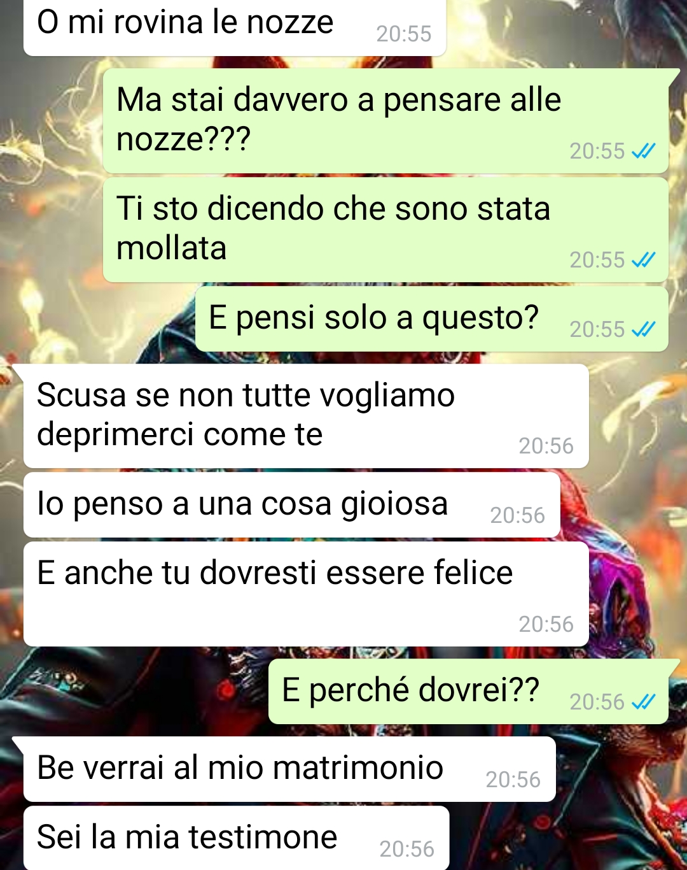Tap the read receipt ticks on 'Ma stai davvero a pensare alle nozze???'

tap(644, 151)
